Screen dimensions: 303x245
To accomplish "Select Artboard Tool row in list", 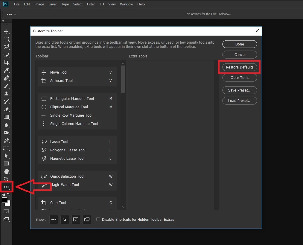I will coord(77,80).
